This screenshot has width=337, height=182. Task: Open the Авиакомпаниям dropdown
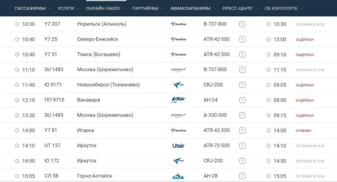pyautogui.click(x=193, y=8)
